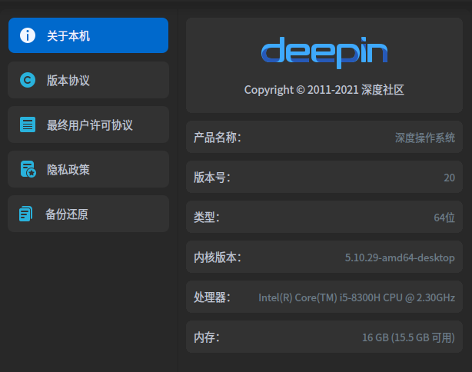This screenshot has height=372, width=472.
Task: Go to 隐私政策 section
Action: point(88,169)
